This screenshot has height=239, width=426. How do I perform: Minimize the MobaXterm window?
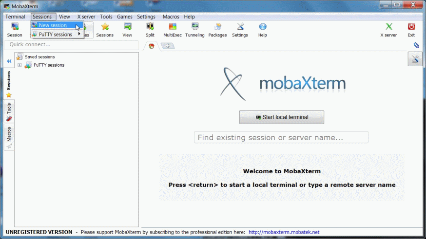point(386,4)
